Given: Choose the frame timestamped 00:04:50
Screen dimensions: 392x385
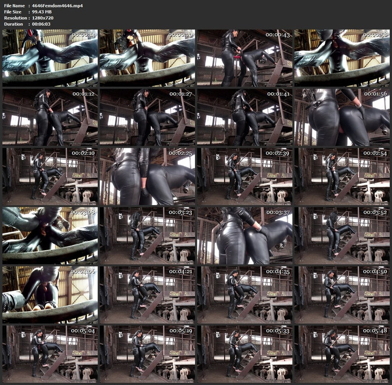Looking at the screenshot, I should coord(342,295).
